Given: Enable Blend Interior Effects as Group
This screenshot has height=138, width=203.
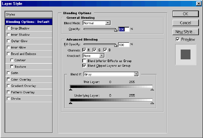Looking at the screenshot, I should click(84, 61).
